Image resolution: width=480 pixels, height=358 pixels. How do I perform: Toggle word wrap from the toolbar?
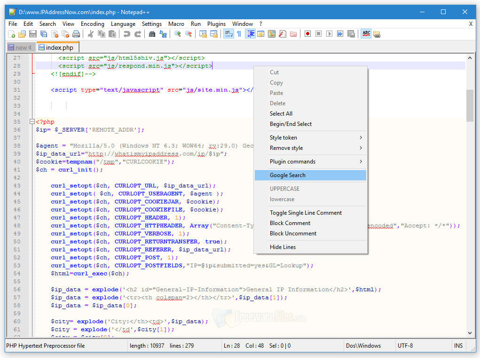pyautogui.click(x=229, y=33)
